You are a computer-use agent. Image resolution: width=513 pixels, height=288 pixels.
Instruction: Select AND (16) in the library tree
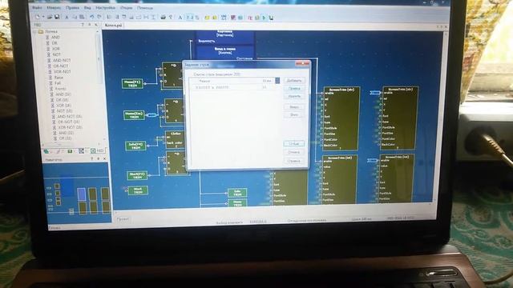(63, 94)
